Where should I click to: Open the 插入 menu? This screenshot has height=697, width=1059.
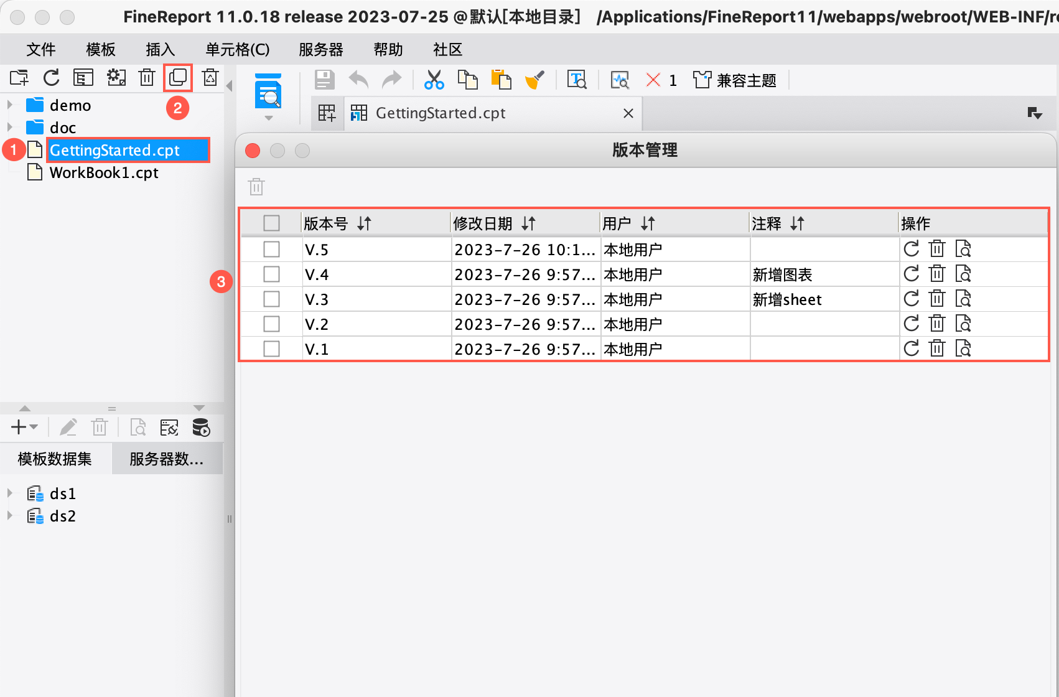161,50
